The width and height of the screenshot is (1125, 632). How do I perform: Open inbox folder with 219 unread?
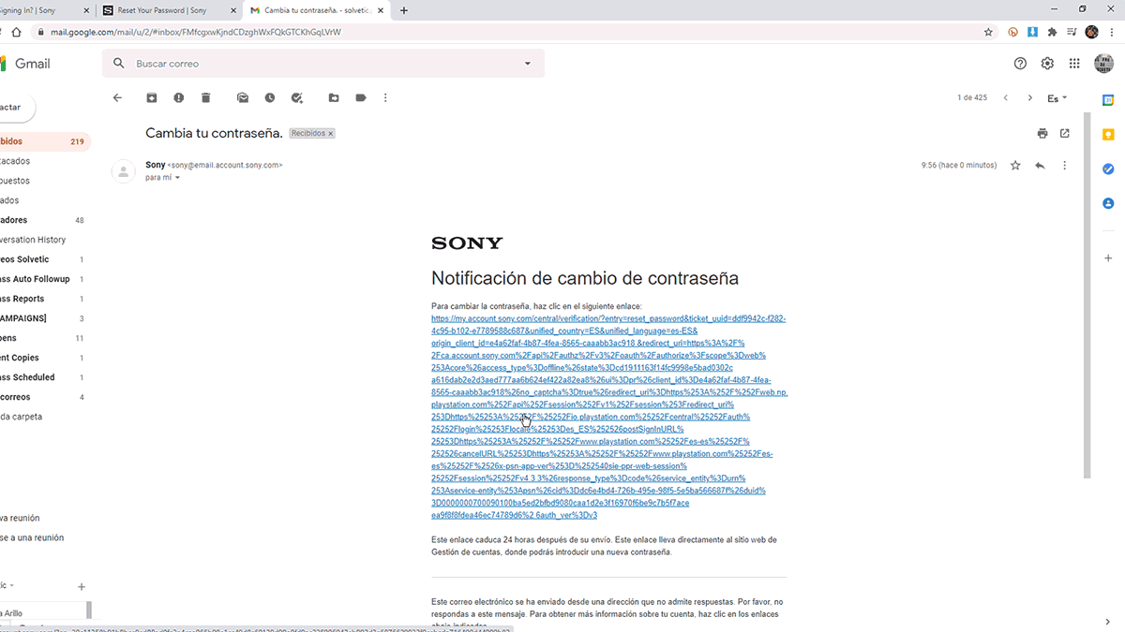(x=44, y=141)
